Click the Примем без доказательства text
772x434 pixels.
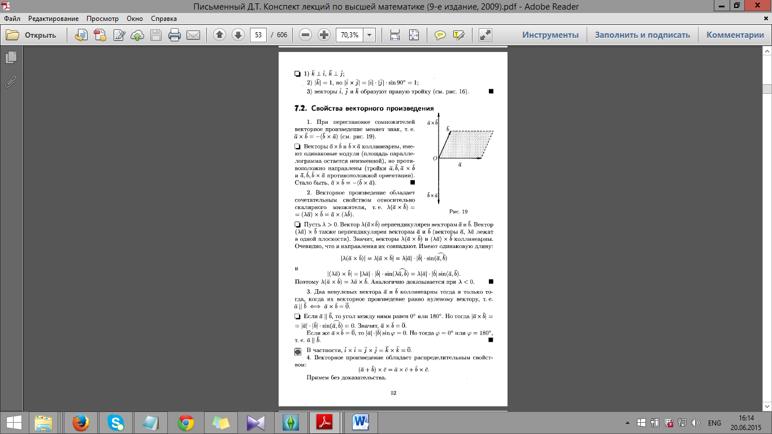347,378
